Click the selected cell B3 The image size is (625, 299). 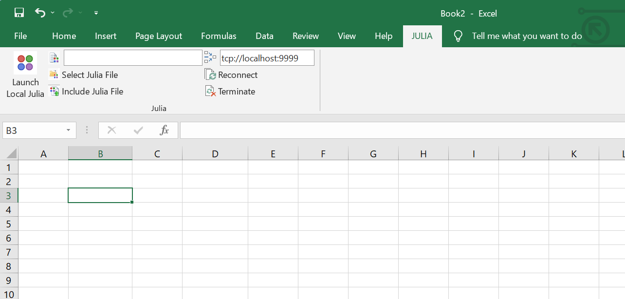[x=100, y=195]
